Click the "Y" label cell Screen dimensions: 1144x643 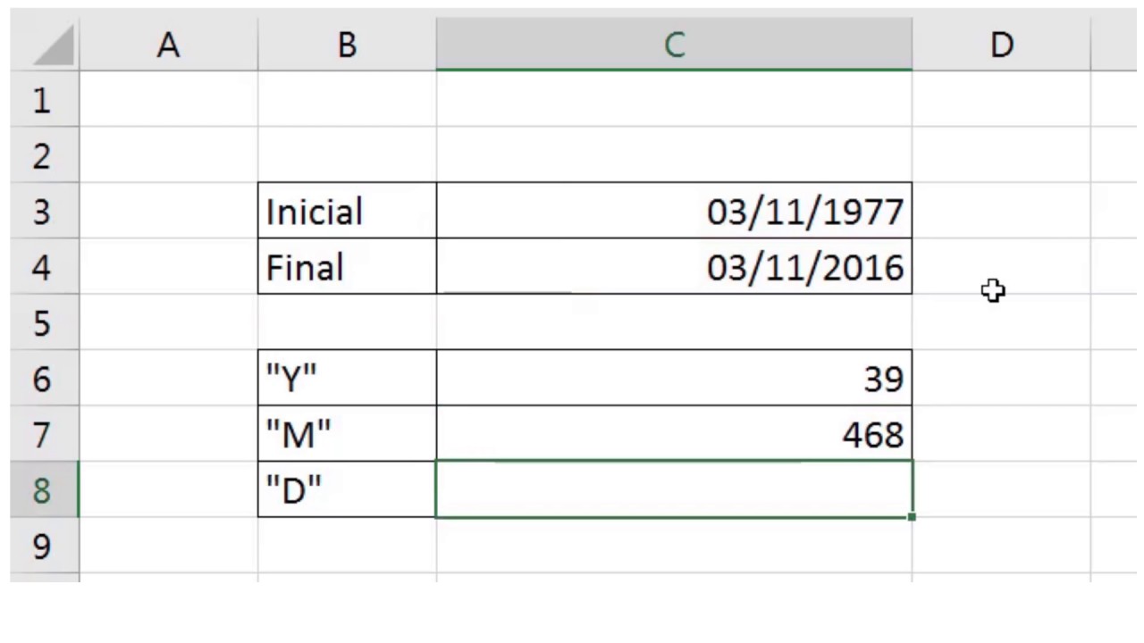pos(347,378)
